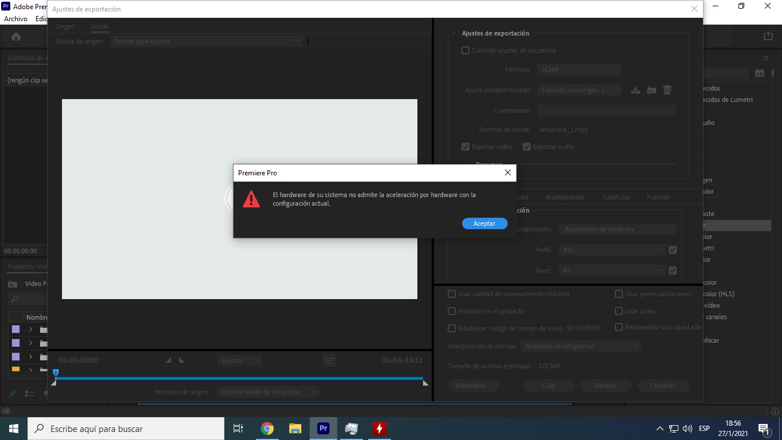
Task: Toggle the Exportar audio checkbox
Action: coord(527,147)
